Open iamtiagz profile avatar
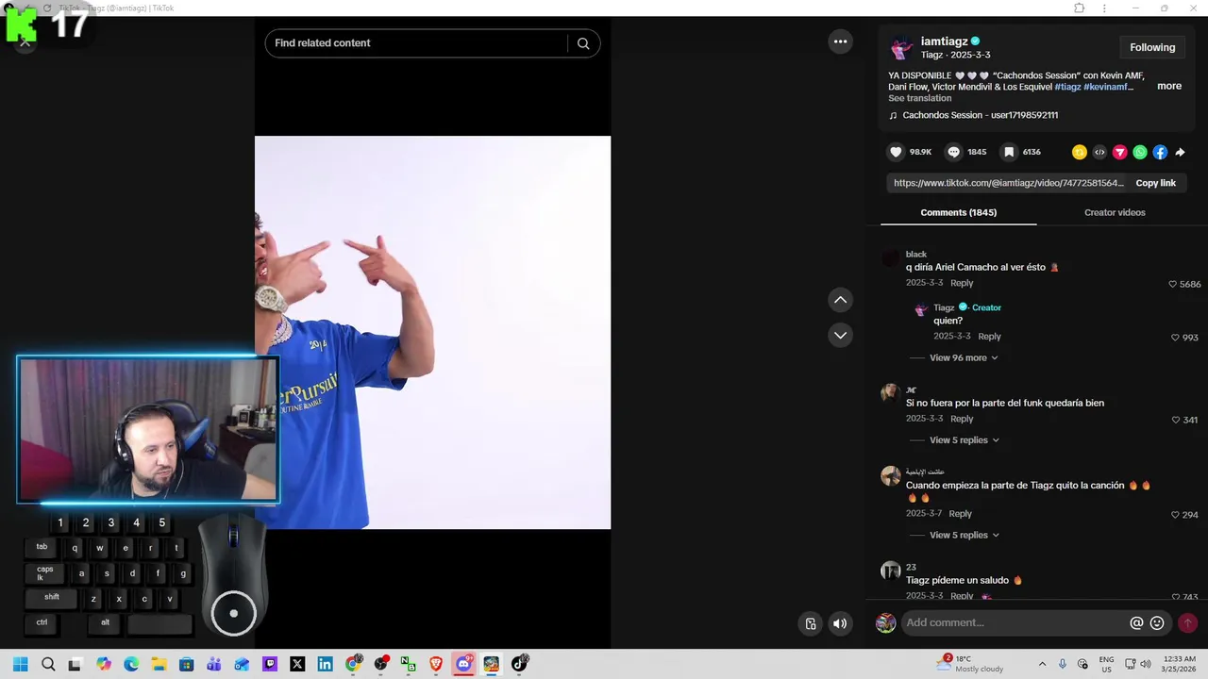 pyautogui.click(x=902, y=47)
